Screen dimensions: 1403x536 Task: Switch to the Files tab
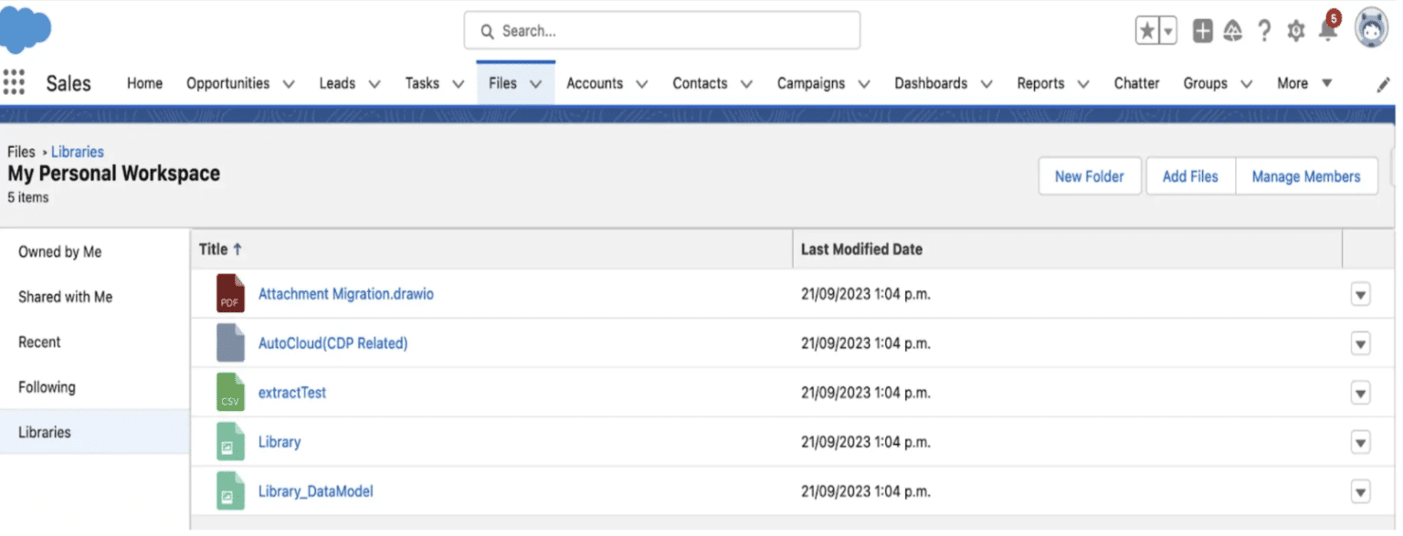click(505, 81)
